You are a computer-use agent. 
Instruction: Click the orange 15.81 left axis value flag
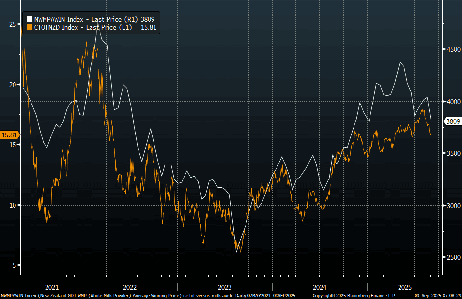[x=10, y=135]
